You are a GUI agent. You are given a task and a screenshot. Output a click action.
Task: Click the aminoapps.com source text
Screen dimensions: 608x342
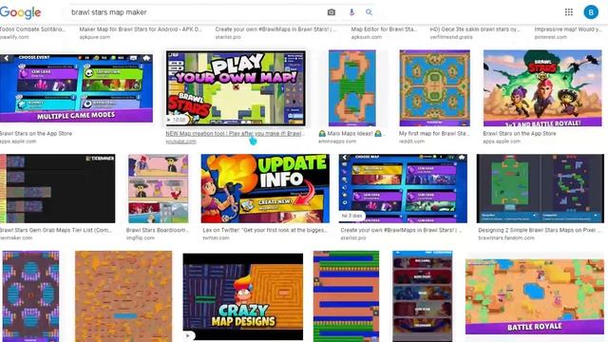(337, 142)
